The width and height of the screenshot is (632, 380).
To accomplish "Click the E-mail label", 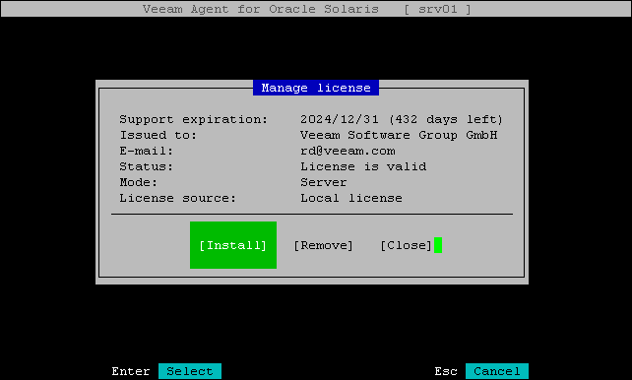I will (x=147, y=151).
